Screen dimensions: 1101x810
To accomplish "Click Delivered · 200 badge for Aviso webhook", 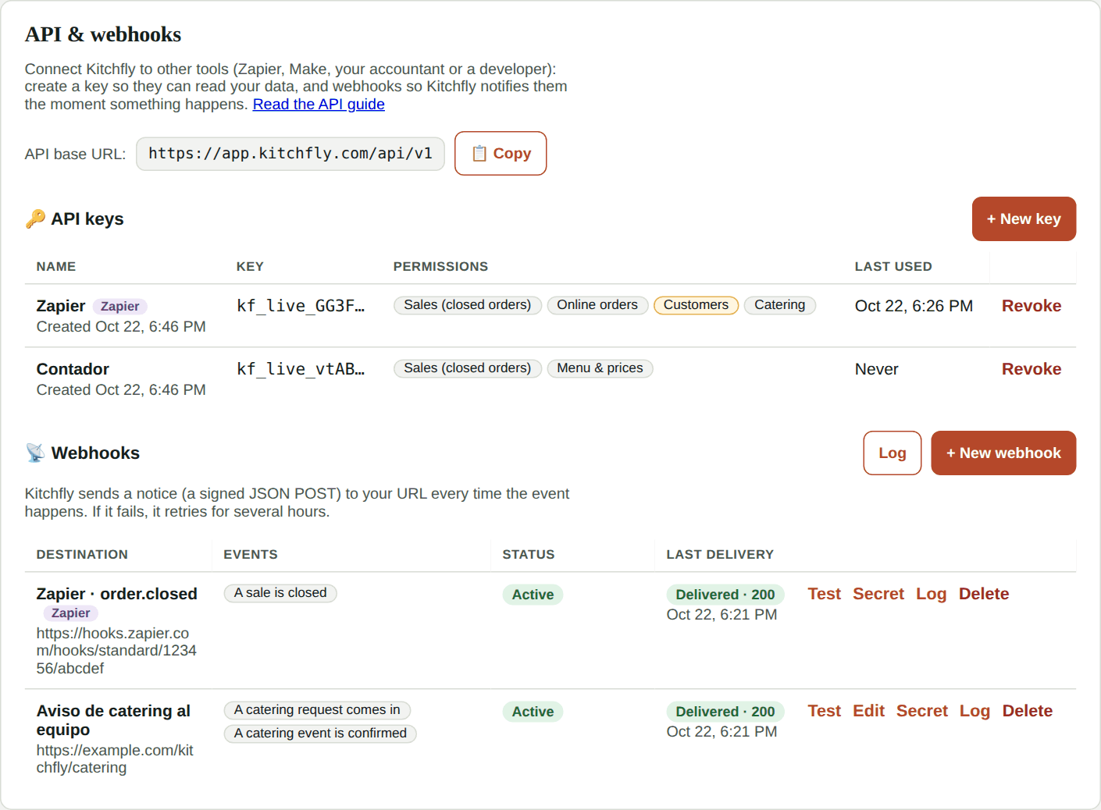I will 725,712.
